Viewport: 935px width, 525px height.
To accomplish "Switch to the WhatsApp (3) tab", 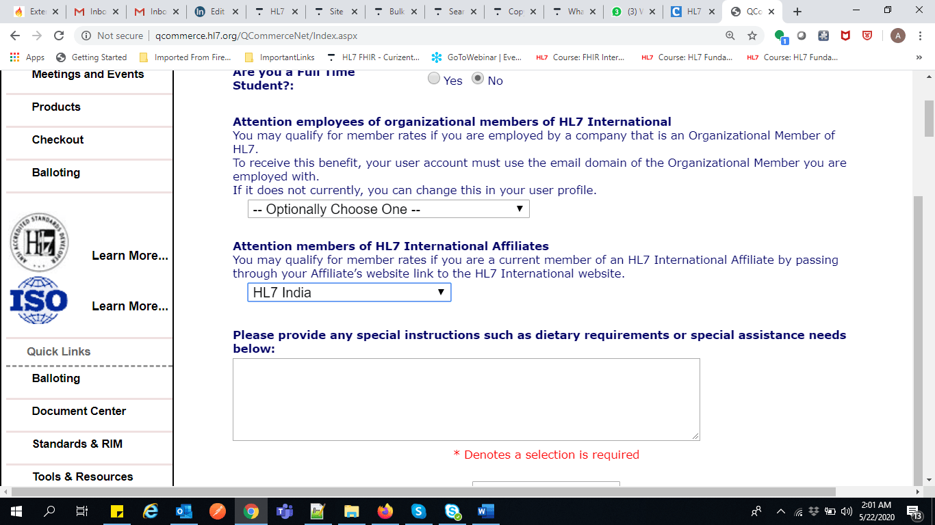I will click(634, 12).
